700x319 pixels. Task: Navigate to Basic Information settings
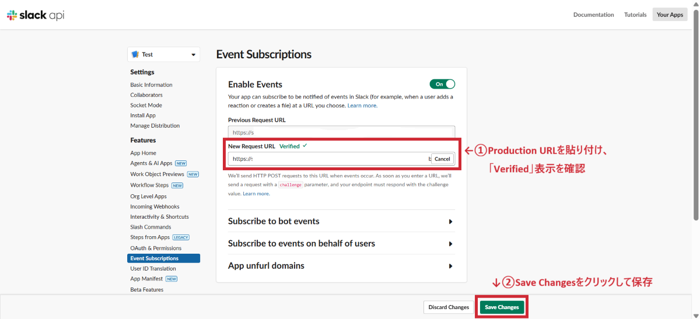[151, 85]
